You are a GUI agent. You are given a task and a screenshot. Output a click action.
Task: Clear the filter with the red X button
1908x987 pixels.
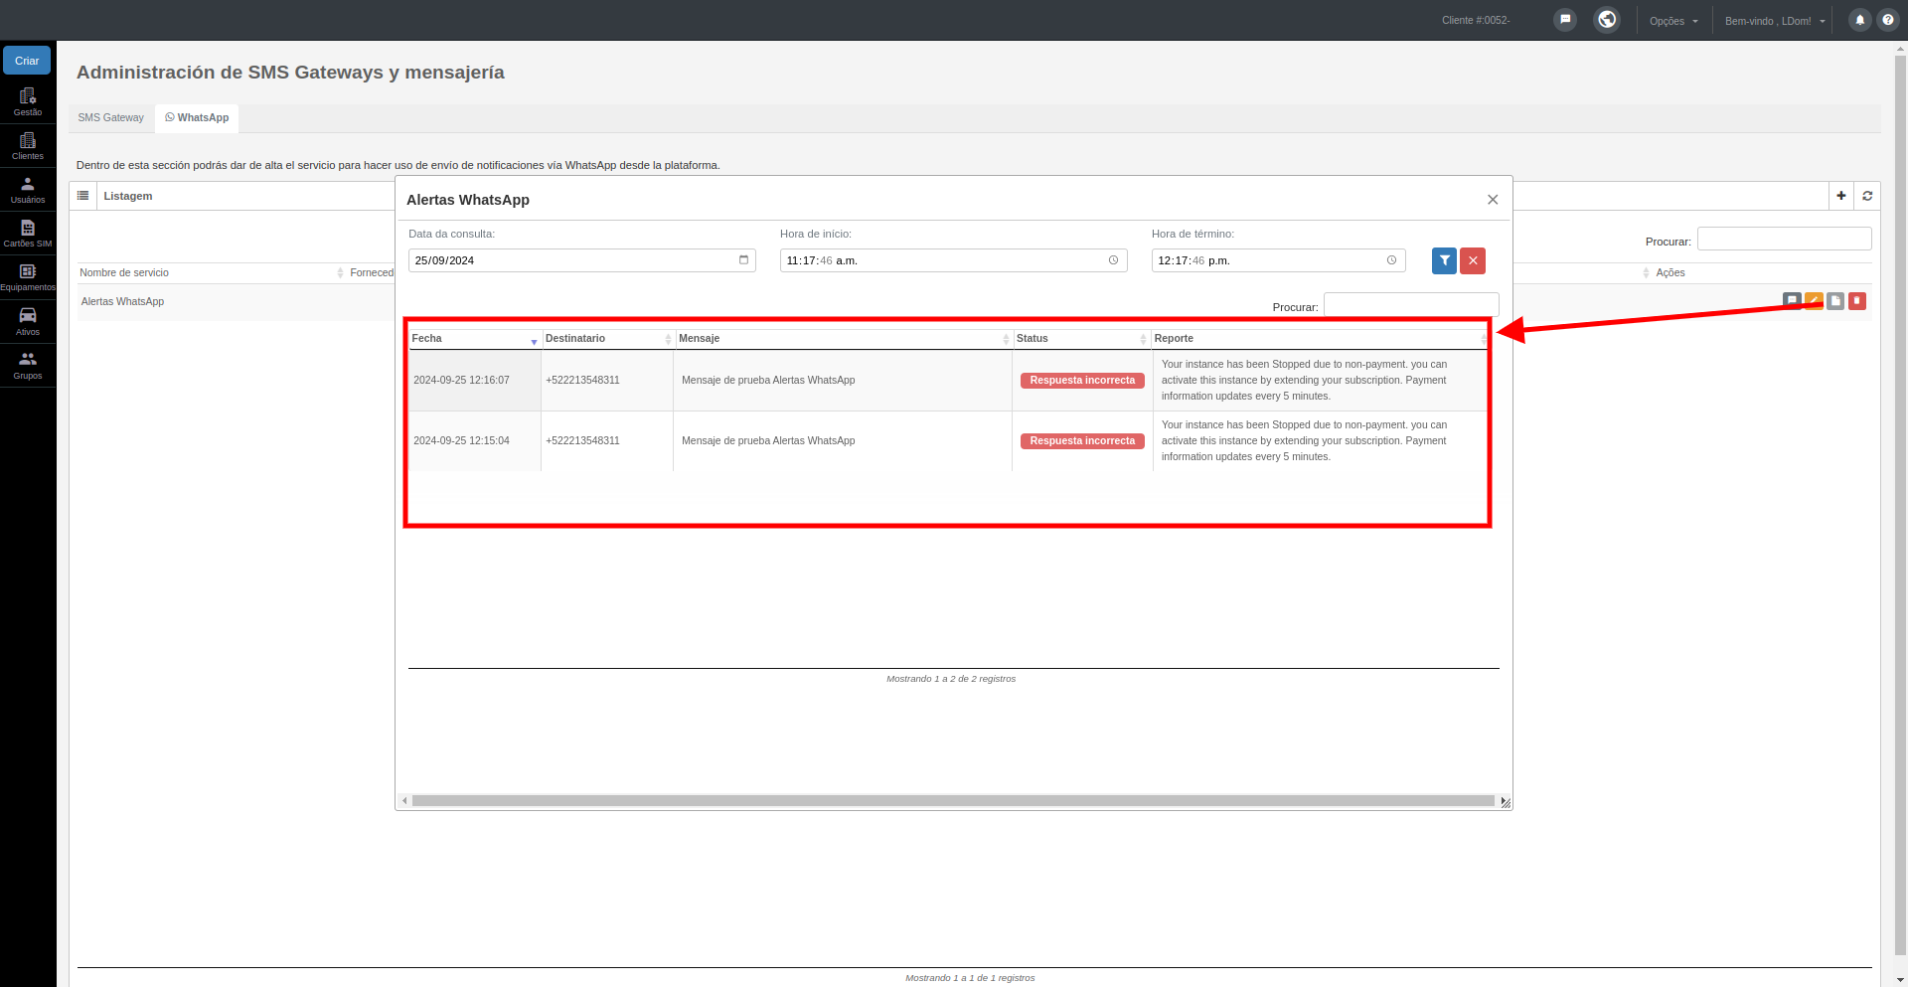point(1473,260)
